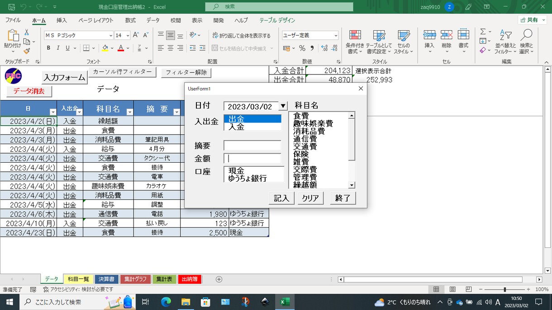Click the zoom slider in the status bar
Viewport: 552px width, 310px height.
(504, 289)
